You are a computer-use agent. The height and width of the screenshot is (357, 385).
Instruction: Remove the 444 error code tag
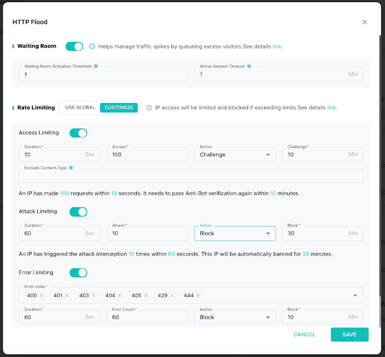coord(198,295)
